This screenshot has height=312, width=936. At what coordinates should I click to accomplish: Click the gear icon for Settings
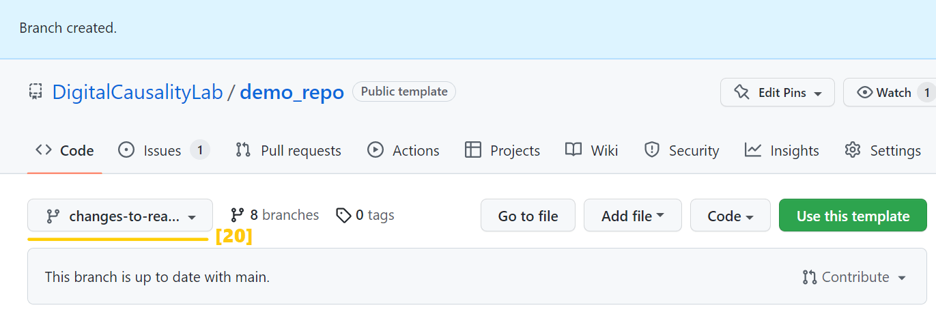coord(853,150)
